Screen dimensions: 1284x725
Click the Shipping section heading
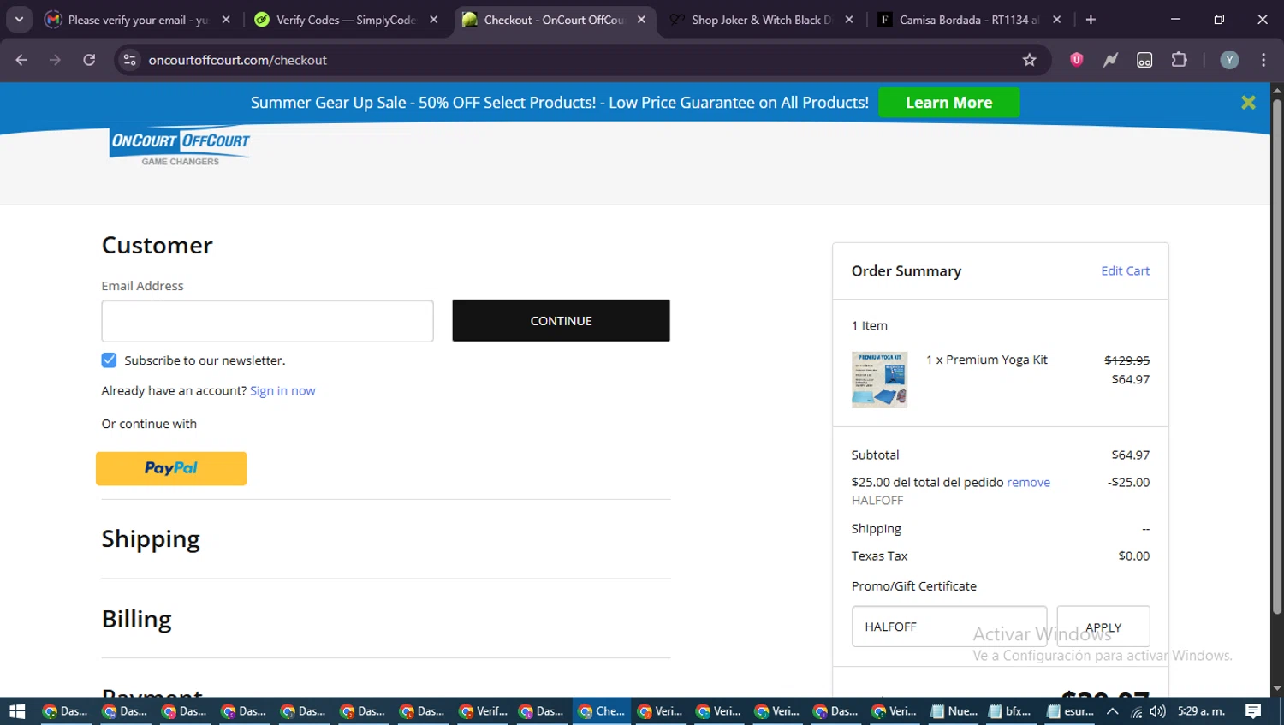click(x=151, y=538)
